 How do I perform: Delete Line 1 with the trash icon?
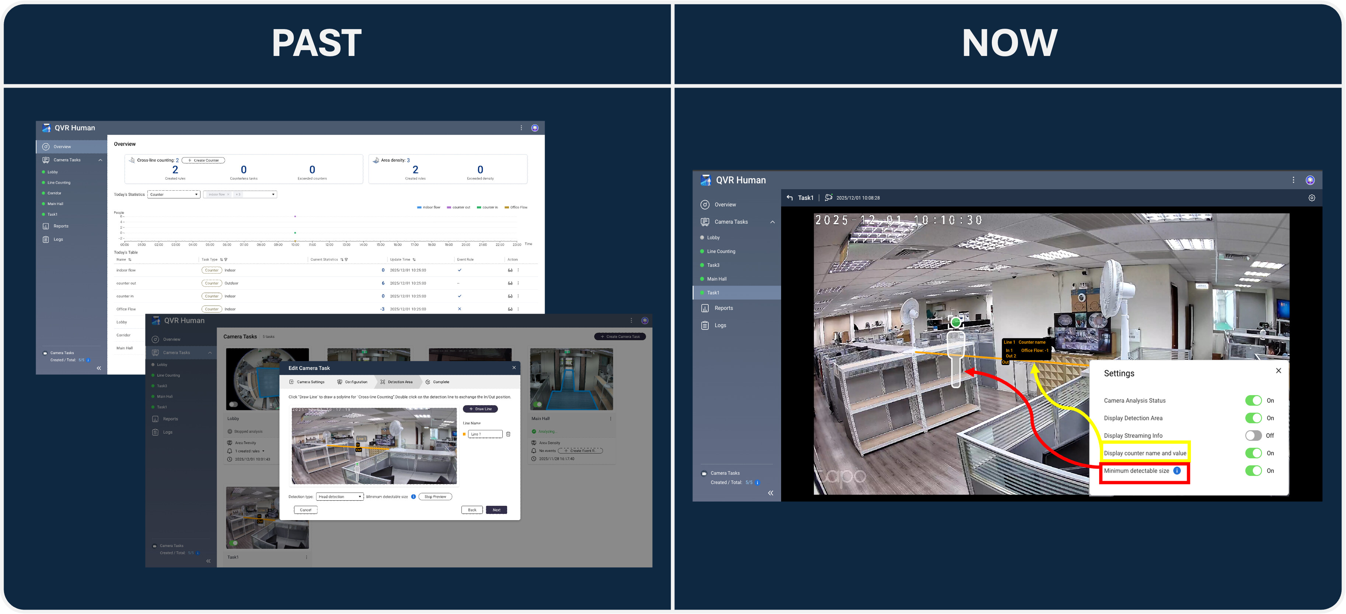pyautogui.click(x=508, y=434)
